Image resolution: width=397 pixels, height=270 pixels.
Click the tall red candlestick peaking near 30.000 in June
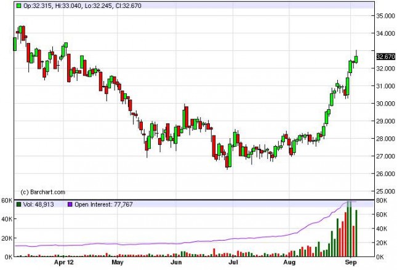point(186,117)
